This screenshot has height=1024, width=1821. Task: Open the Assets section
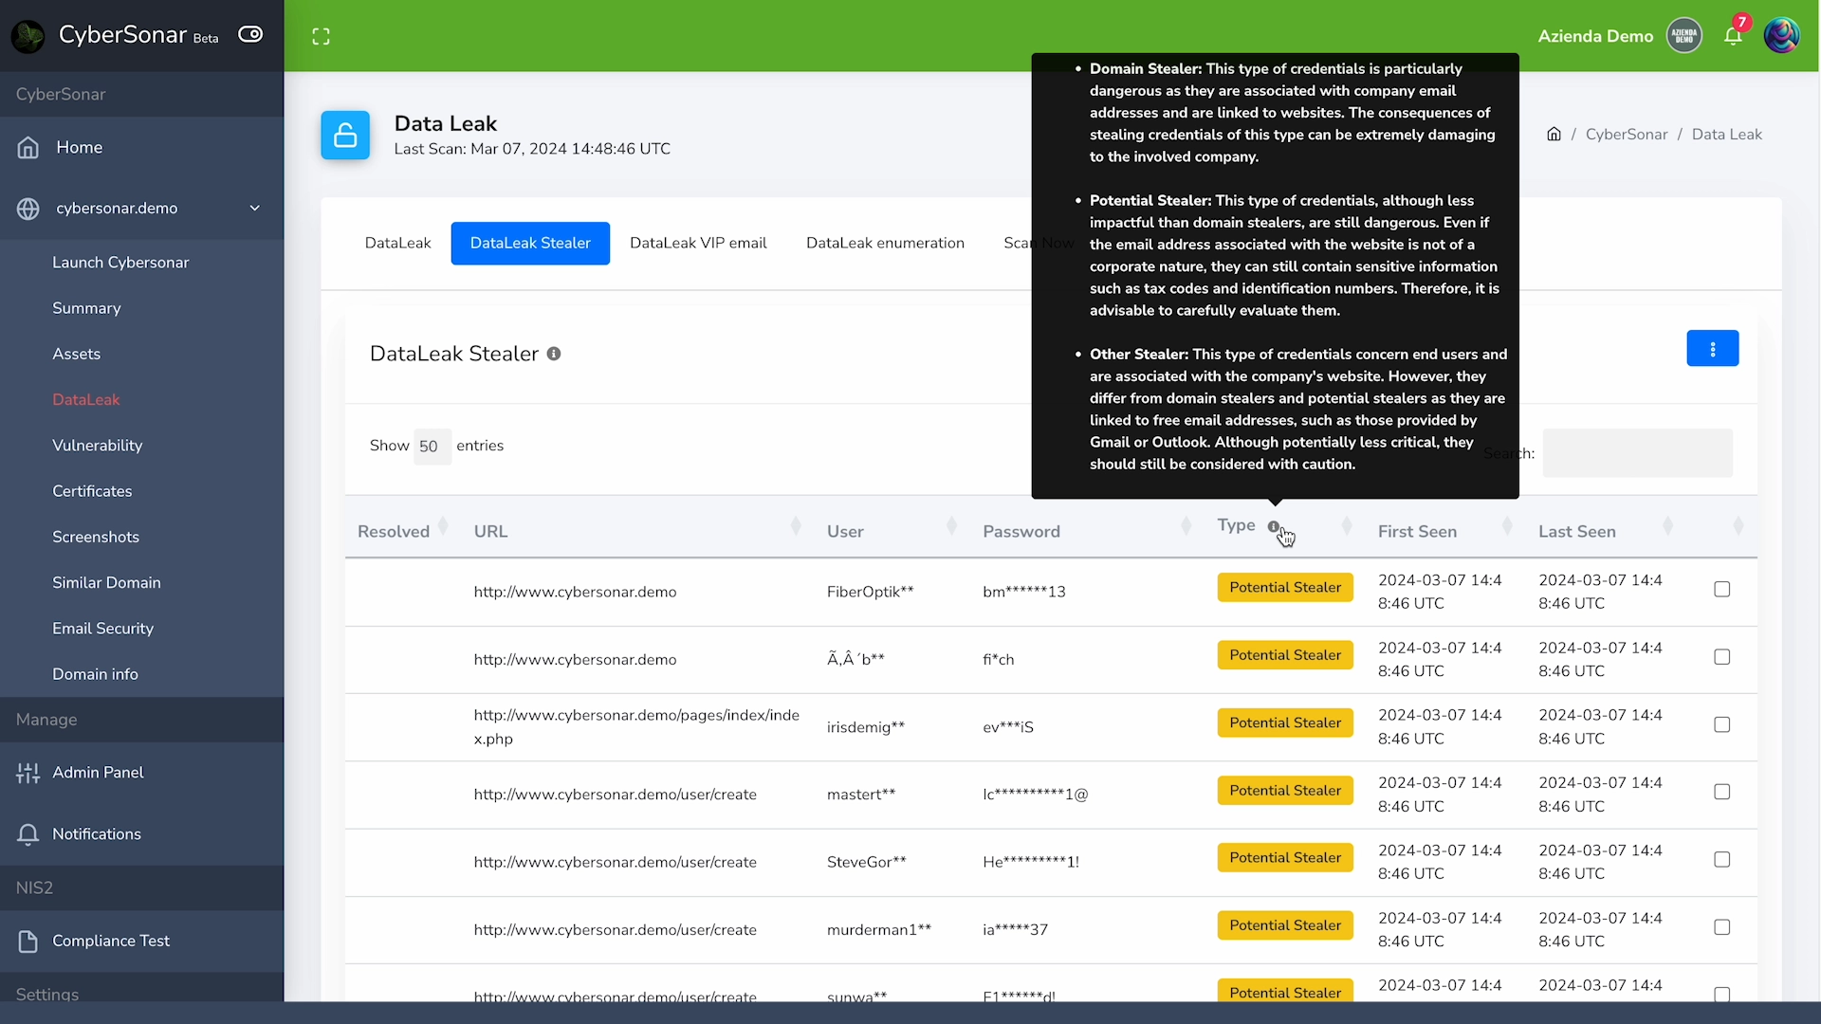point(76,354)
